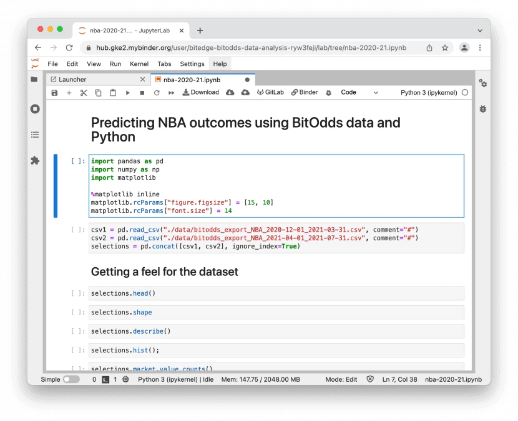Image resolution: width=518 pixels, height=421 pixels.
Task: Switch to the Launcher tab
Action: click(99, 80)
